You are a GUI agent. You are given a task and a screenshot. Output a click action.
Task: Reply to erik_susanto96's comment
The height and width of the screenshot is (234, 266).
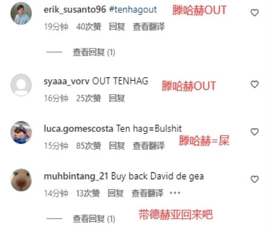[x=117, y=27]
